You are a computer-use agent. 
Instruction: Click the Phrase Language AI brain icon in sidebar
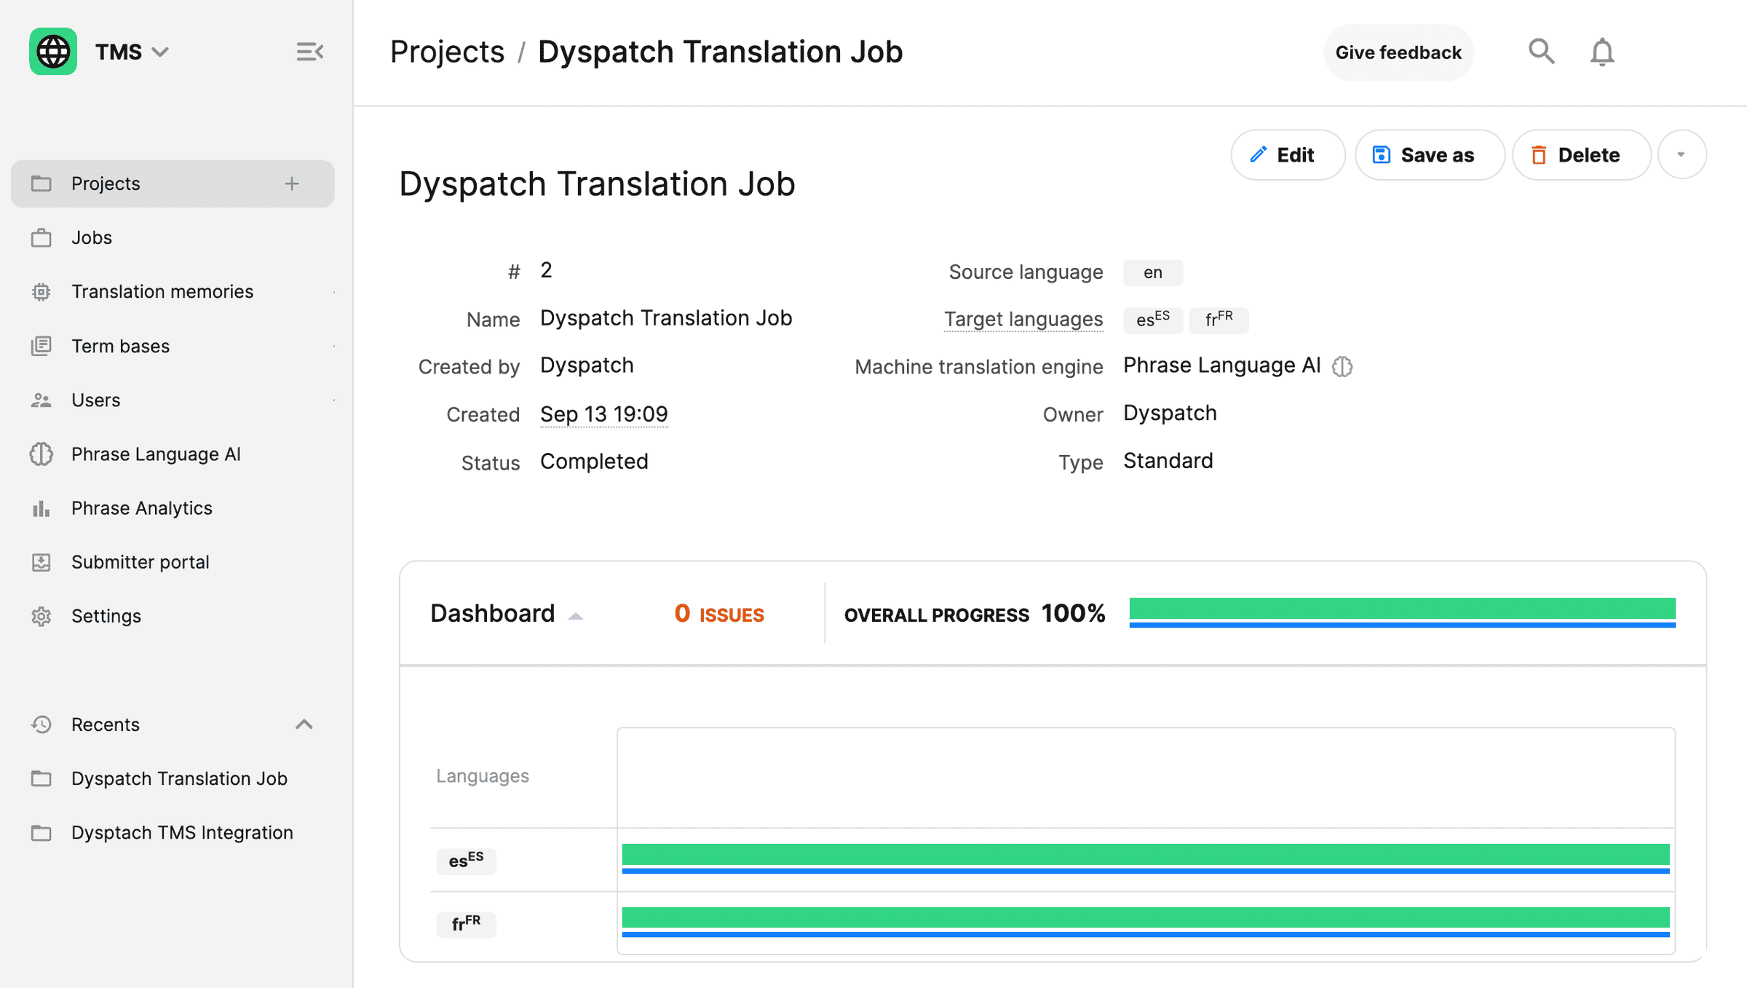41,454
